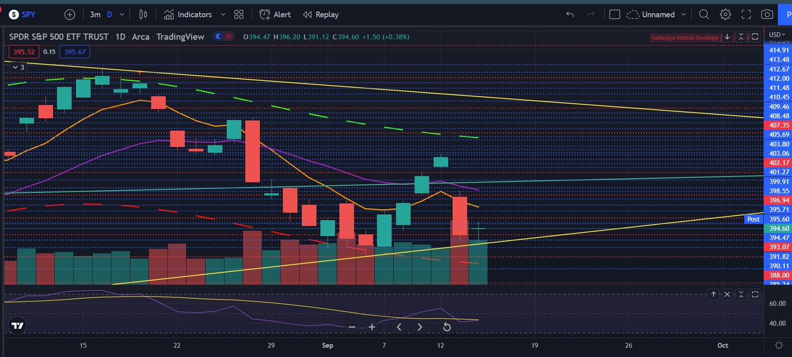Open quick search magnifier

pyautogui.click(x=704, y=15)
